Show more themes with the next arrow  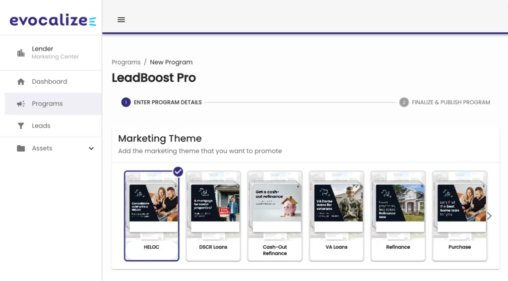[490, 216]
